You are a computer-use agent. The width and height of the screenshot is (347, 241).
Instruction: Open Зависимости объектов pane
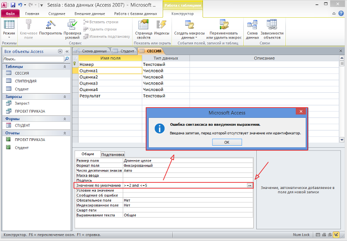pos(272,29)
